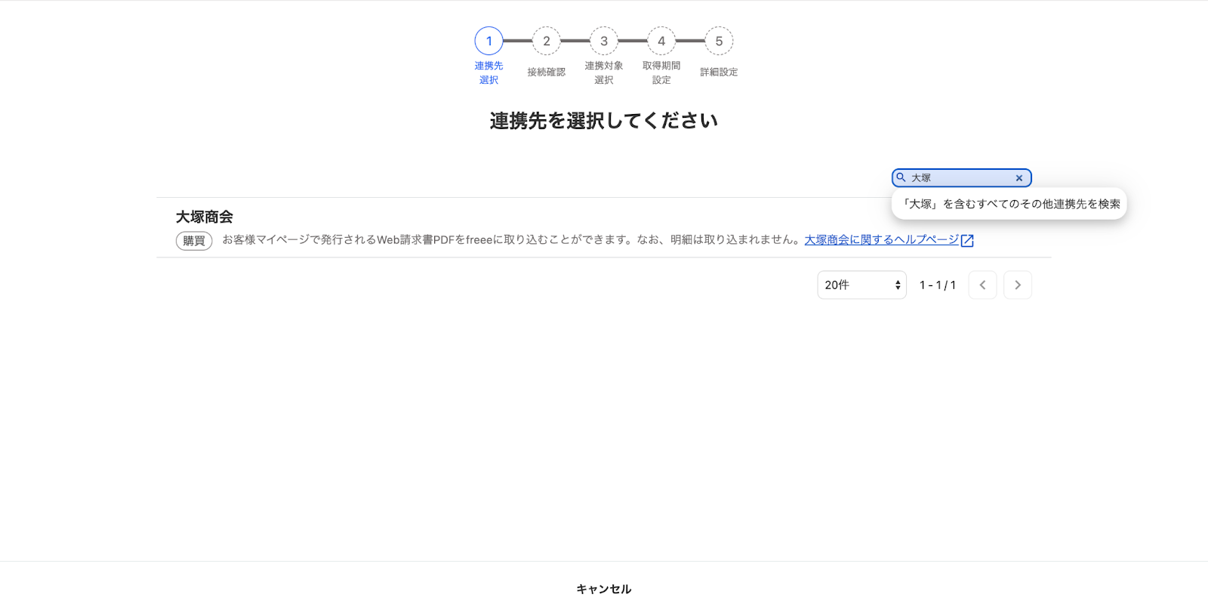Open the 20件 per-page dropdown
Viewport: 1208px width, 616px height.
point(861,285)
